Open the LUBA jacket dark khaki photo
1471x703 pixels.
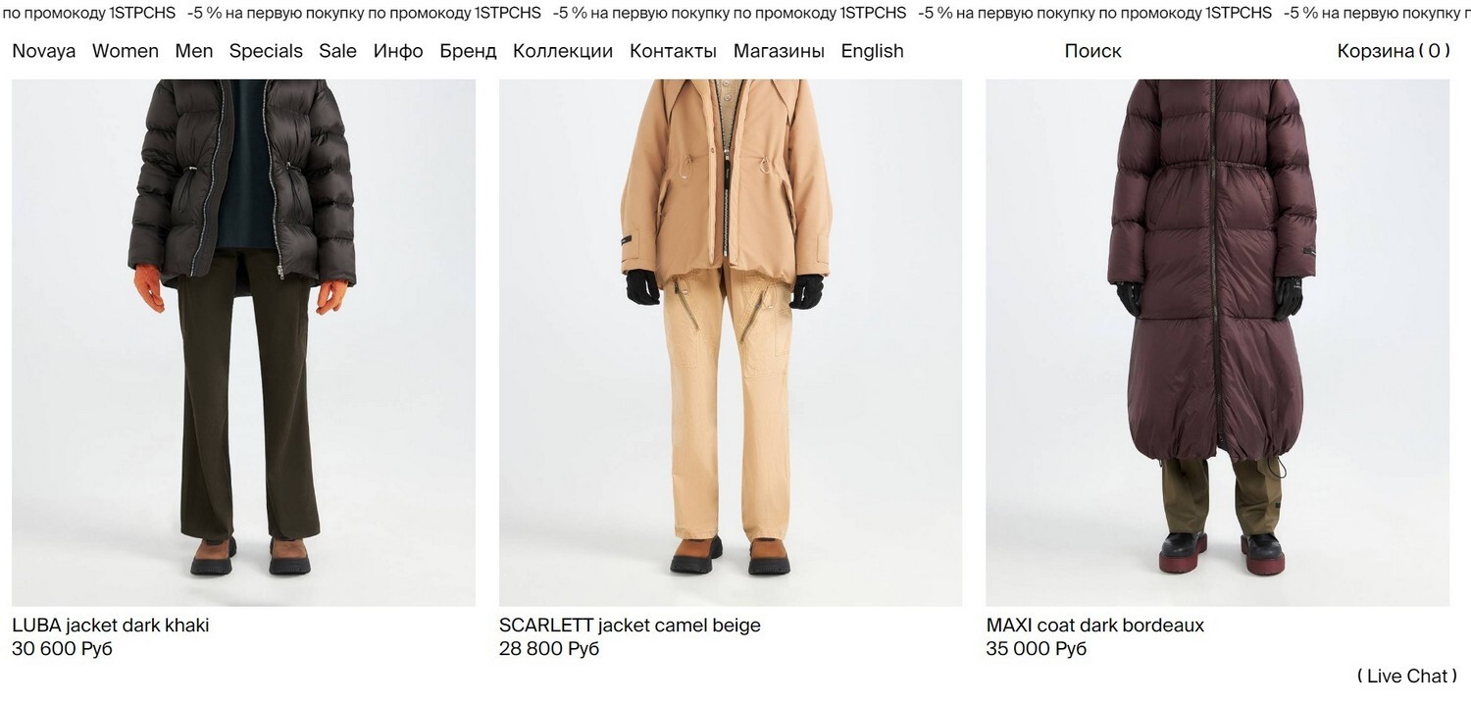243,342
